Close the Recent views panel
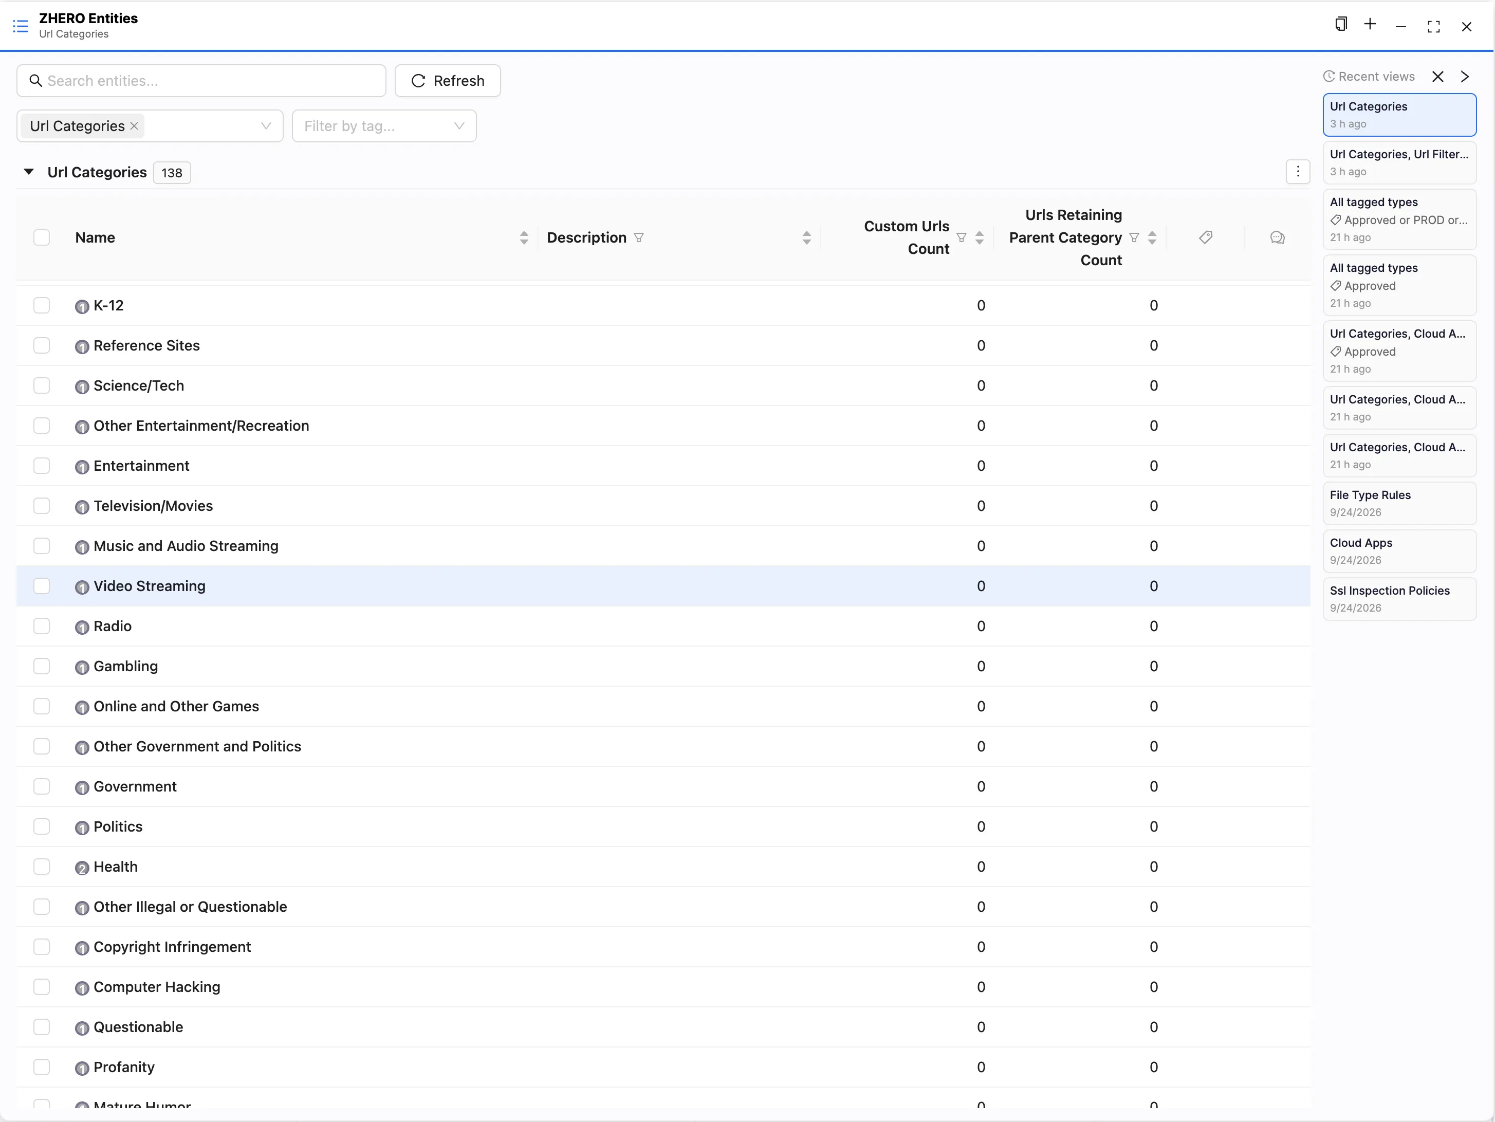Viewport: 1495px width, 1122px height. pos(1437,77)
